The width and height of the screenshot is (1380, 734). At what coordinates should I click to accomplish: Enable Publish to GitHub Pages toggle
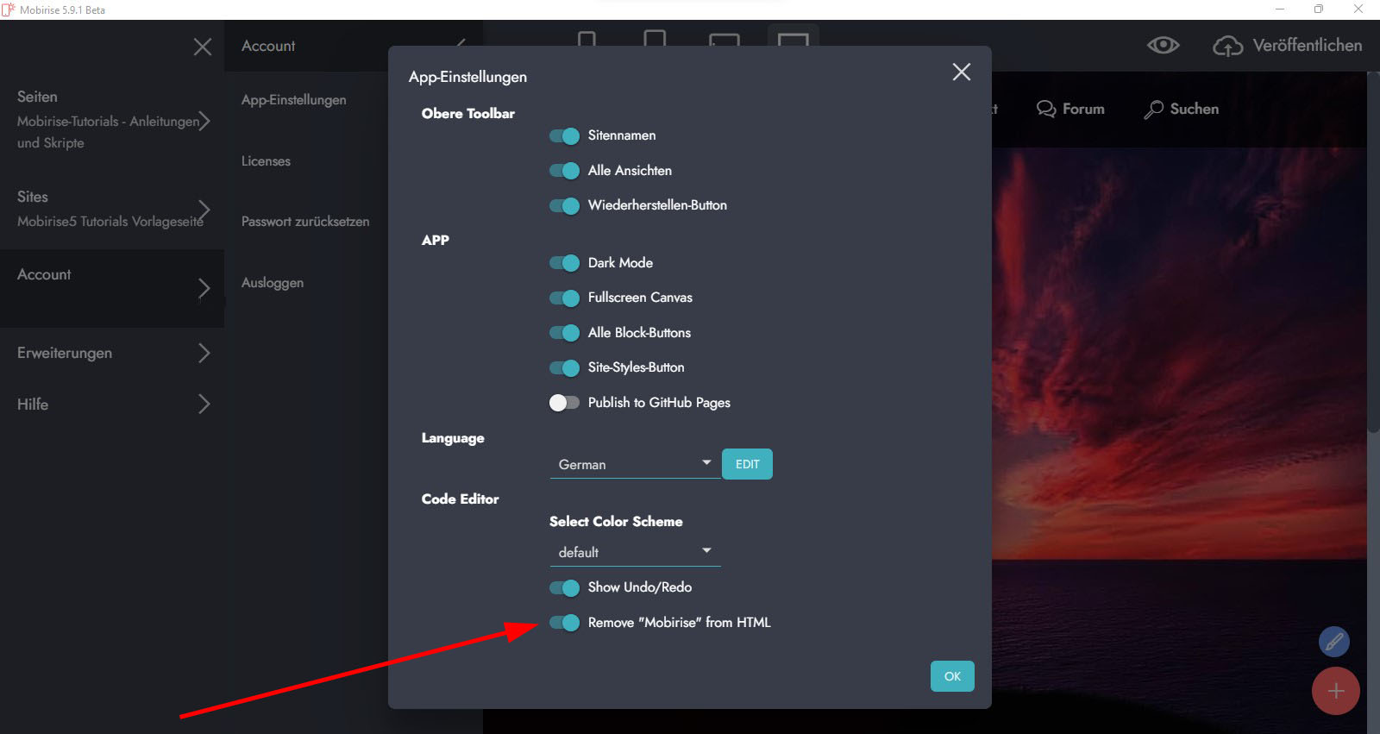[565, 403]
